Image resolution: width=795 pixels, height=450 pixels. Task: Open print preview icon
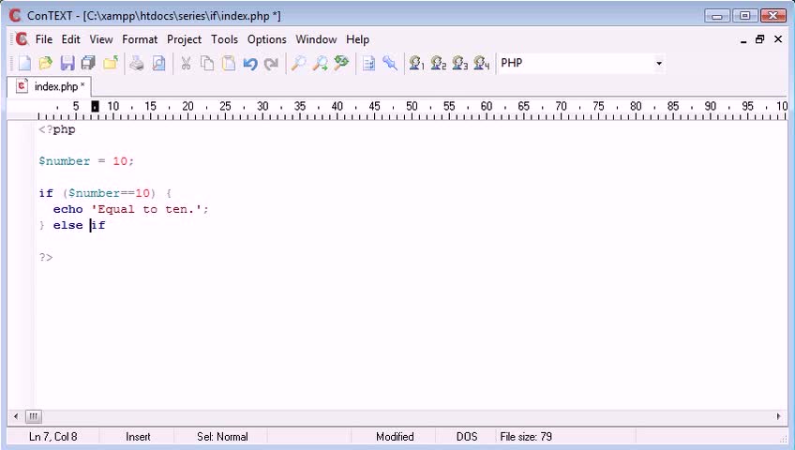click(158, 64)
